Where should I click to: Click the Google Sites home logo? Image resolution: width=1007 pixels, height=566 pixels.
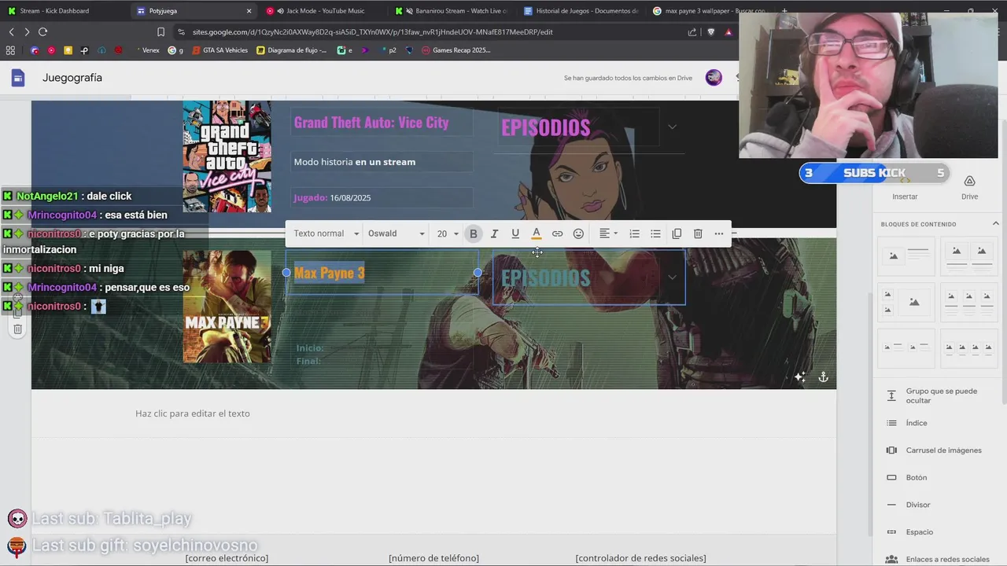18,78
